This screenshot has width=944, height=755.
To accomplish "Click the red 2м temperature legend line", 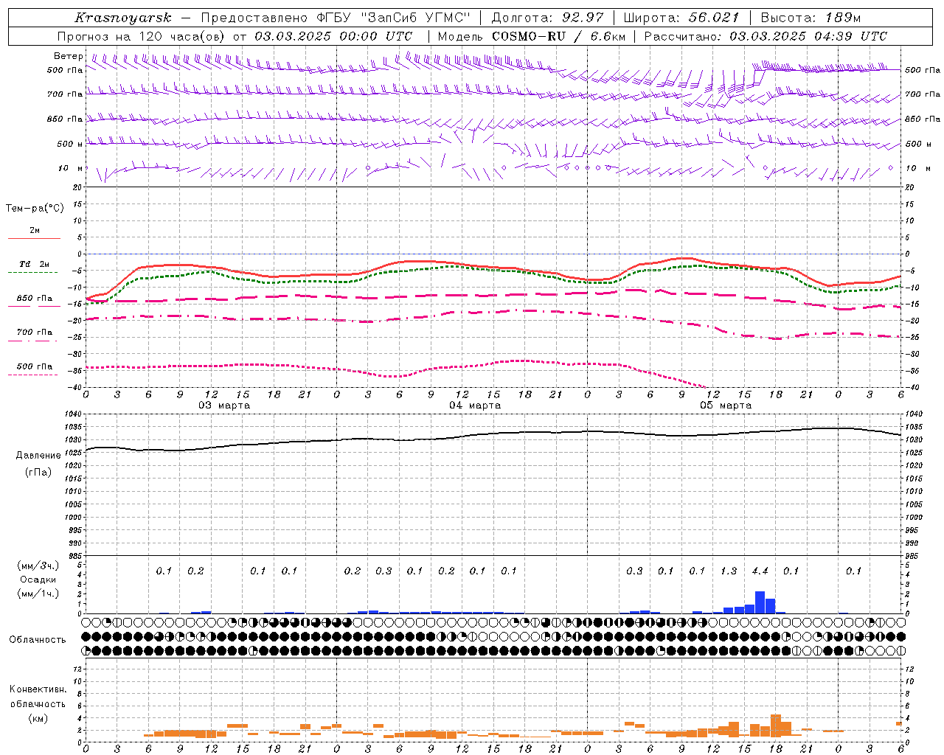I will (x=34, y=238).
